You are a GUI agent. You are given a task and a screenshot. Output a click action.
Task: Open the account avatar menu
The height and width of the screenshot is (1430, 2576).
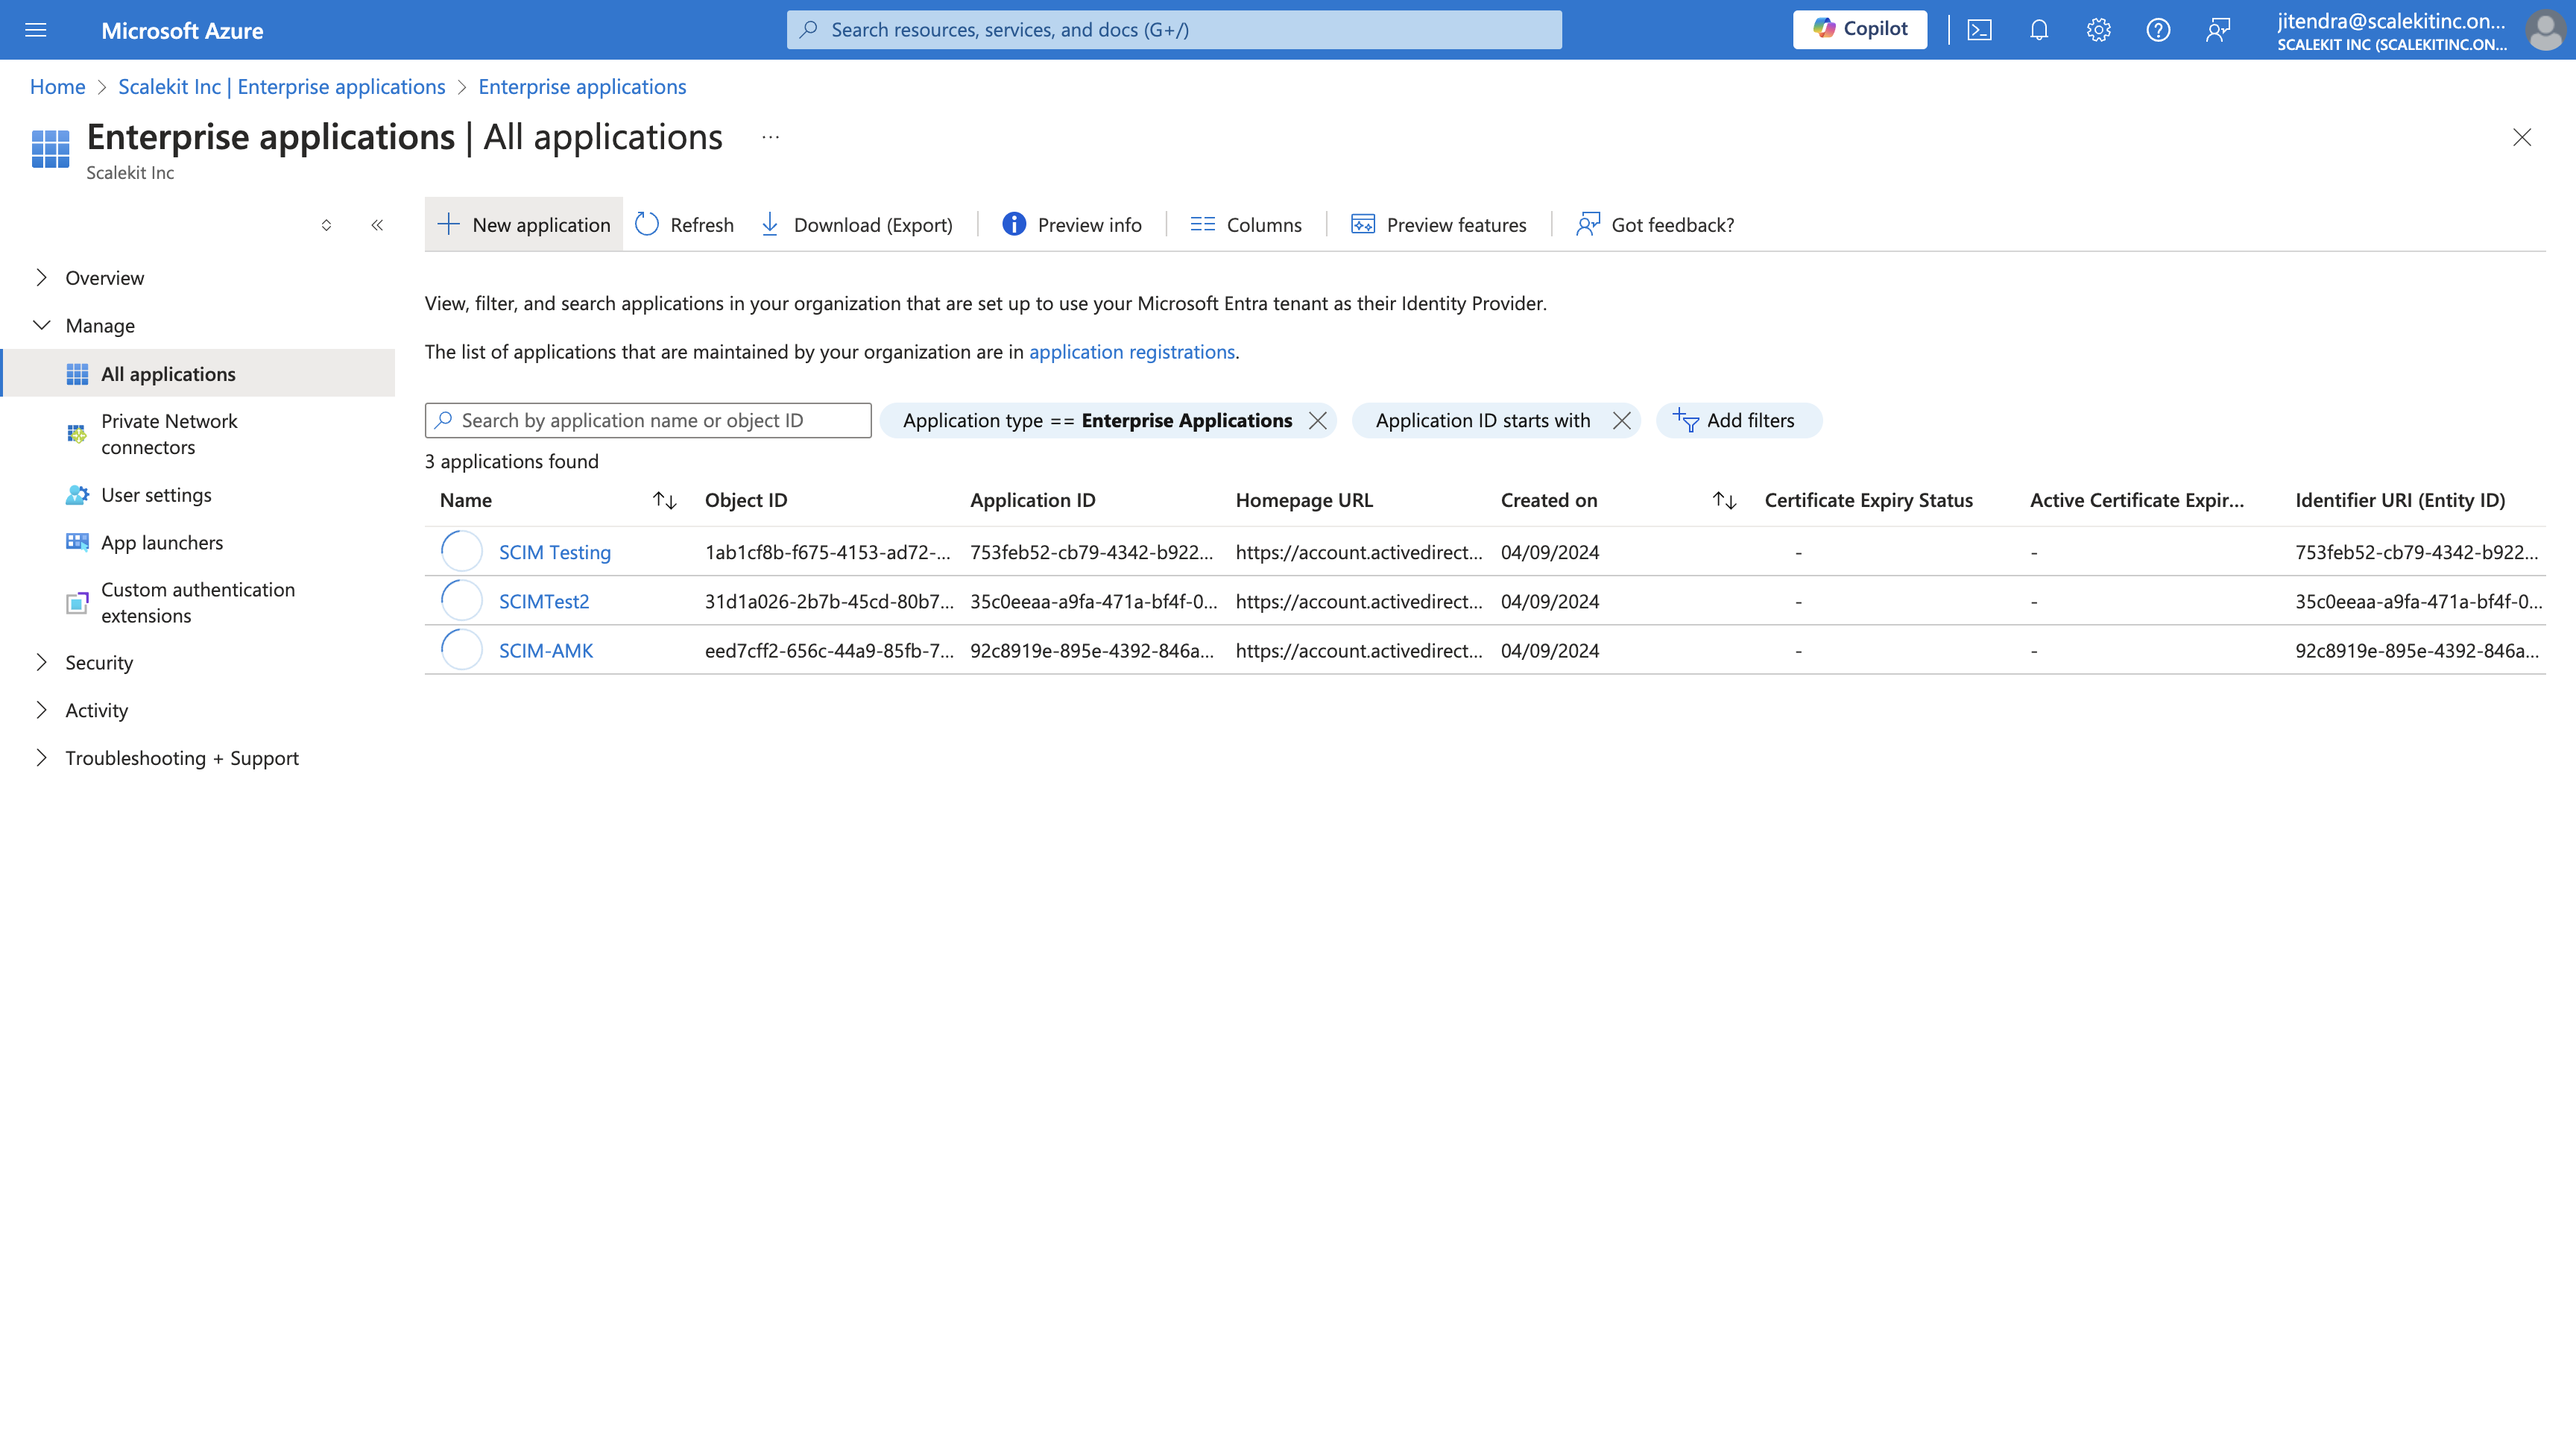tap(2545, 30)
